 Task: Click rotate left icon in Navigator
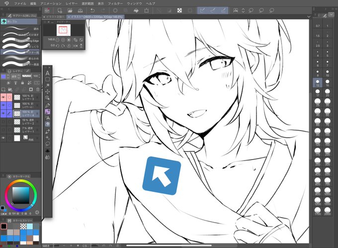pyautogui.click(x=57, y=46)
